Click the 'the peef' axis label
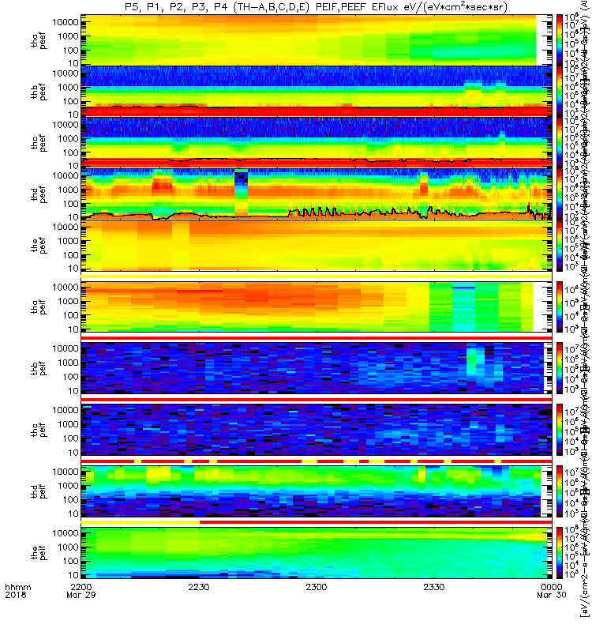The image size is (592, 632). coord(39,245)
